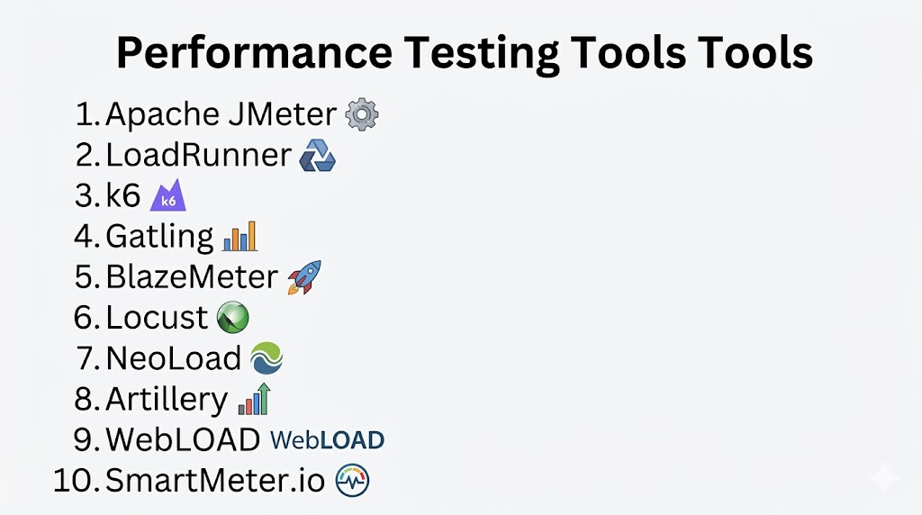Image resolution: width=922 pixels, height=515 pixels.
Task: Click the bar chart icon next to Gatling
Action: pos(240,236)
